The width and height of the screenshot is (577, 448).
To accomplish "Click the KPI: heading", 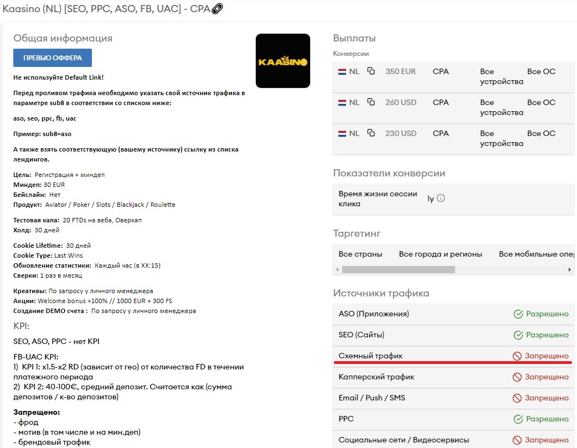I will pos(22,326).
